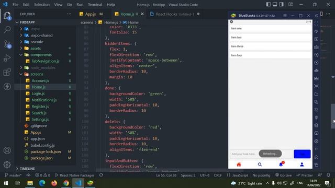This screenshot has width=335, height=188.
Task: Open Firefox from taskbar
Action: pos(54,183)
